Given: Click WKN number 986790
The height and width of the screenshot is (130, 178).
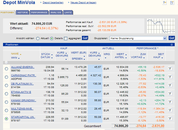Looking at the screenshot, I should tap(16, 70).
